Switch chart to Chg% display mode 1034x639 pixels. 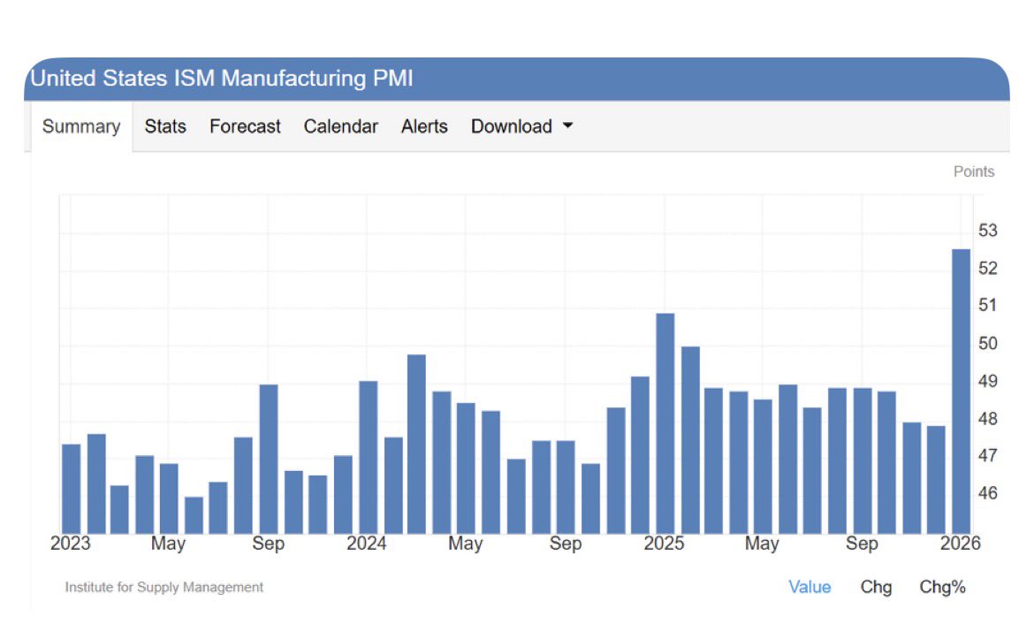point(942,587)
